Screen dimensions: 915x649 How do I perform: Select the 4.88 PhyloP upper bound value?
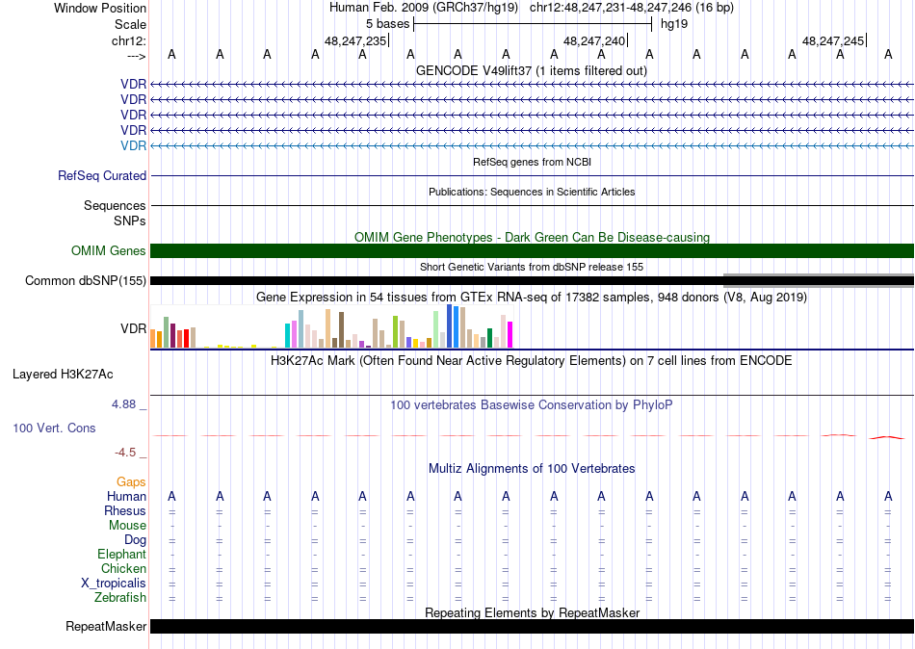coord(123,403)
